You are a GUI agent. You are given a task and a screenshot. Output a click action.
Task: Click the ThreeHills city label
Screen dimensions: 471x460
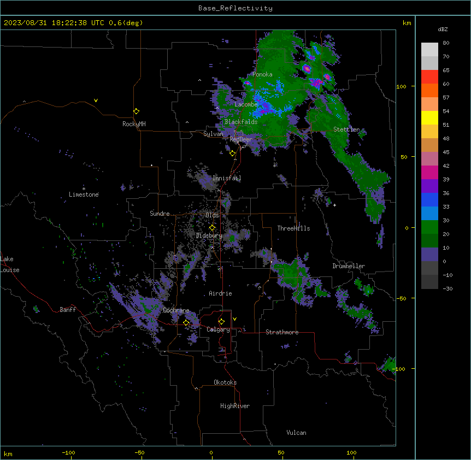click(293, 228)
